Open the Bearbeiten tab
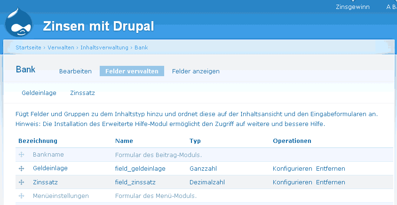 (75, 71)
